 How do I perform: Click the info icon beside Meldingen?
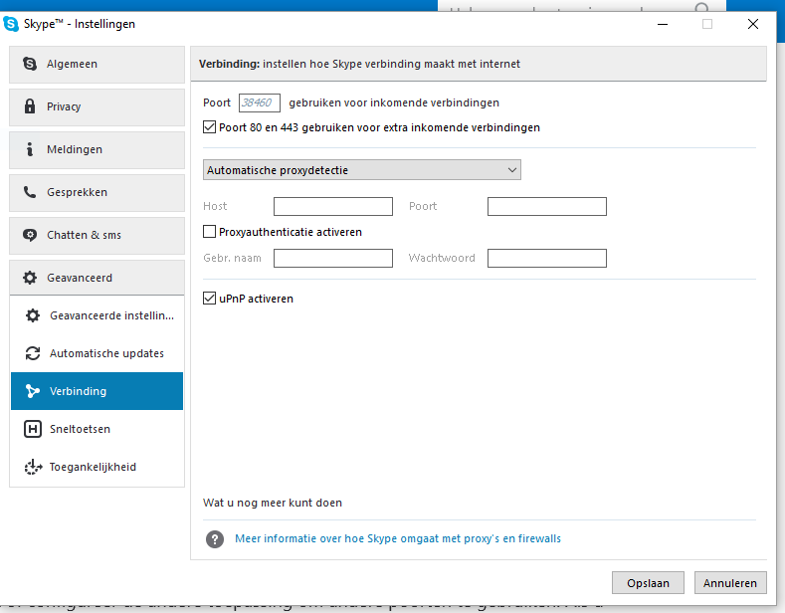tap(30, 149)
